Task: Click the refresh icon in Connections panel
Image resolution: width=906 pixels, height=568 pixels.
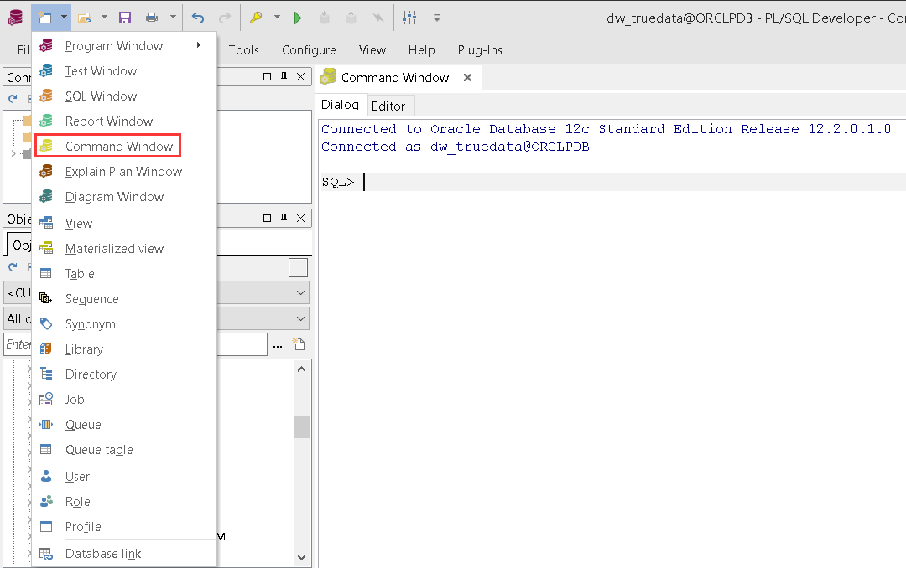Action: click(x=13, y=99)
